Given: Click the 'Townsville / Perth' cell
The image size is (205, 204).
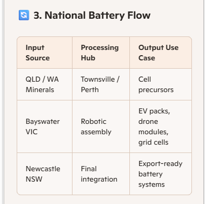Looking at the screenshot, I should [x=101, y=84].
